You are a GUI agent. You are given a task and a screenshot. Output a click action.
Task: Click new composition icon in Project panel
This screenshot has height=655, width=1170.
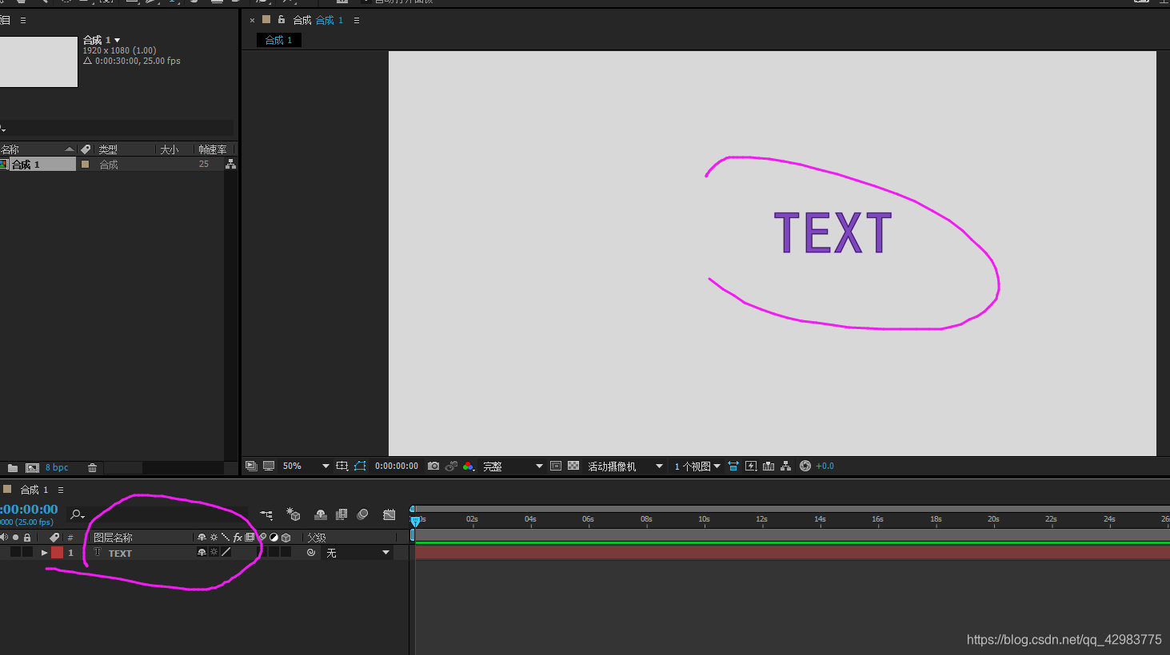(x=32, y=468)
